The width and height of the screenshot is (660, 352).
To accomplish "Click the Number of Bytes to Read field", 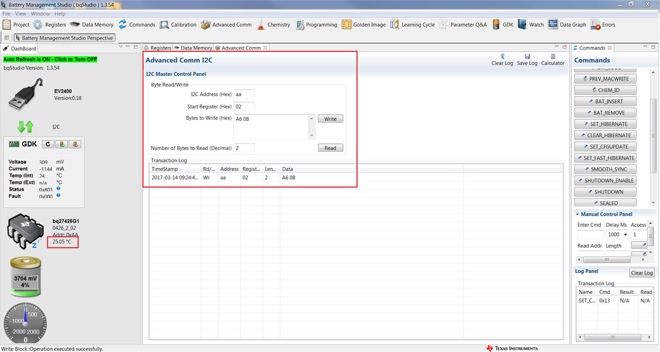I will point(244,148).
